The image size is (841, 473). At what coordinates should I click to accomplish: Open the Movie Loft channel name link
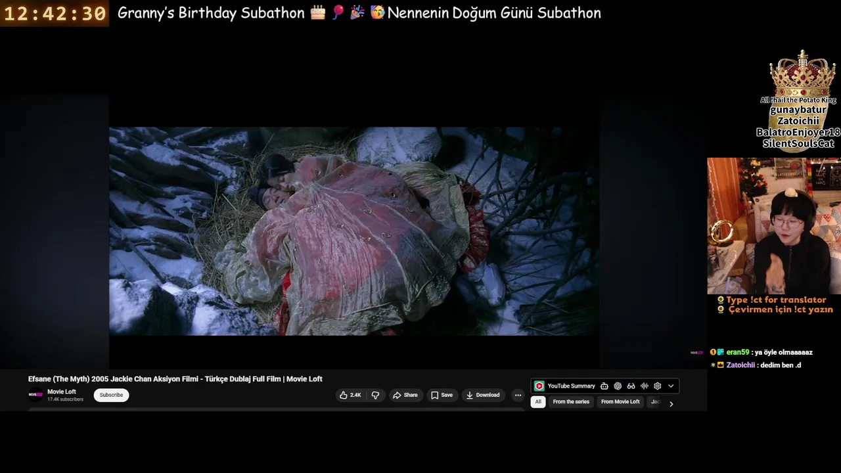(62, 392)
